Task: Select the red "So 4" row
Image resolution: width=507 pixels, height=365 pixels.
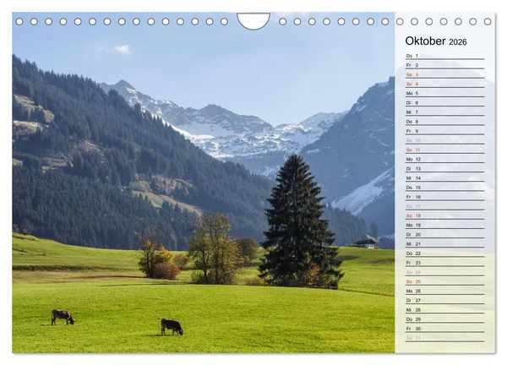Action: (x=444, y=84)
